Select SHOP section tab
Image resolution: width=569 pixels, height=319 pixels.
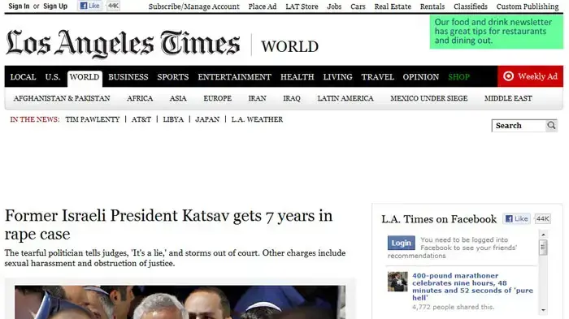pos(458,77)
